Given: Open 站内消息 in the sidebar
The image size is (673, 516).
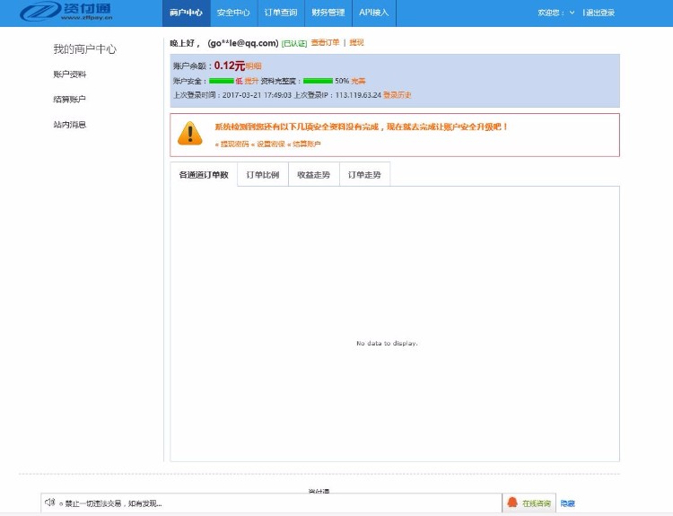Looking at the screenshot, I should pyautogui.click(x=69, y=125).
